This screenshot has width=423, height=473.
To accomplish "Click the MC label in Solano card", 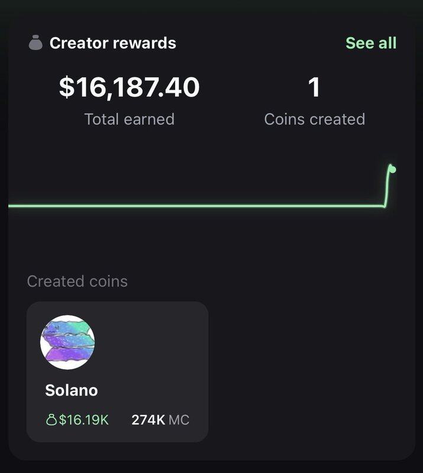I will [179, 420].
